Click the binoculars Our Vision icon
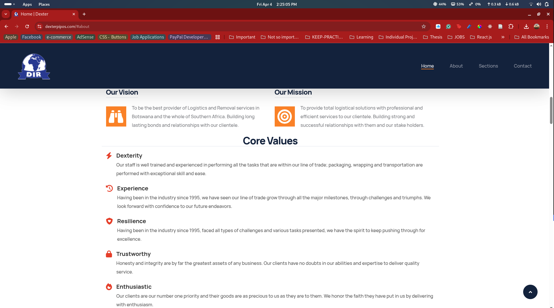 [116, 116]
